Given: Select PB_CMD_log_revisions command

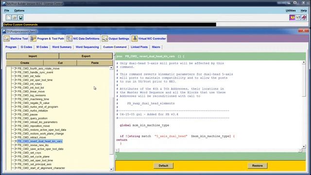Looking at the screenshot, I should point(32,95).
